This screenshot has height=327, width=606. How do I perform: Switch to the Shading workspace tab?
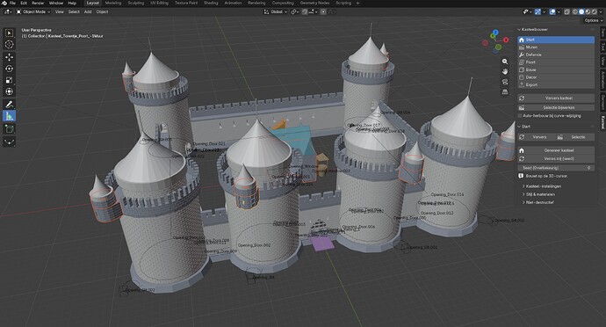click(211, 4)
